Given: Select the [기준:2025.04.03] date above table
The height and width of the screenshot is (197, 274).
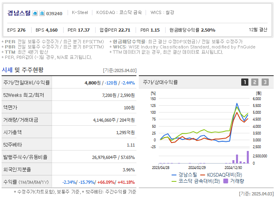Looking at the screenshot, I should (120, 70).
